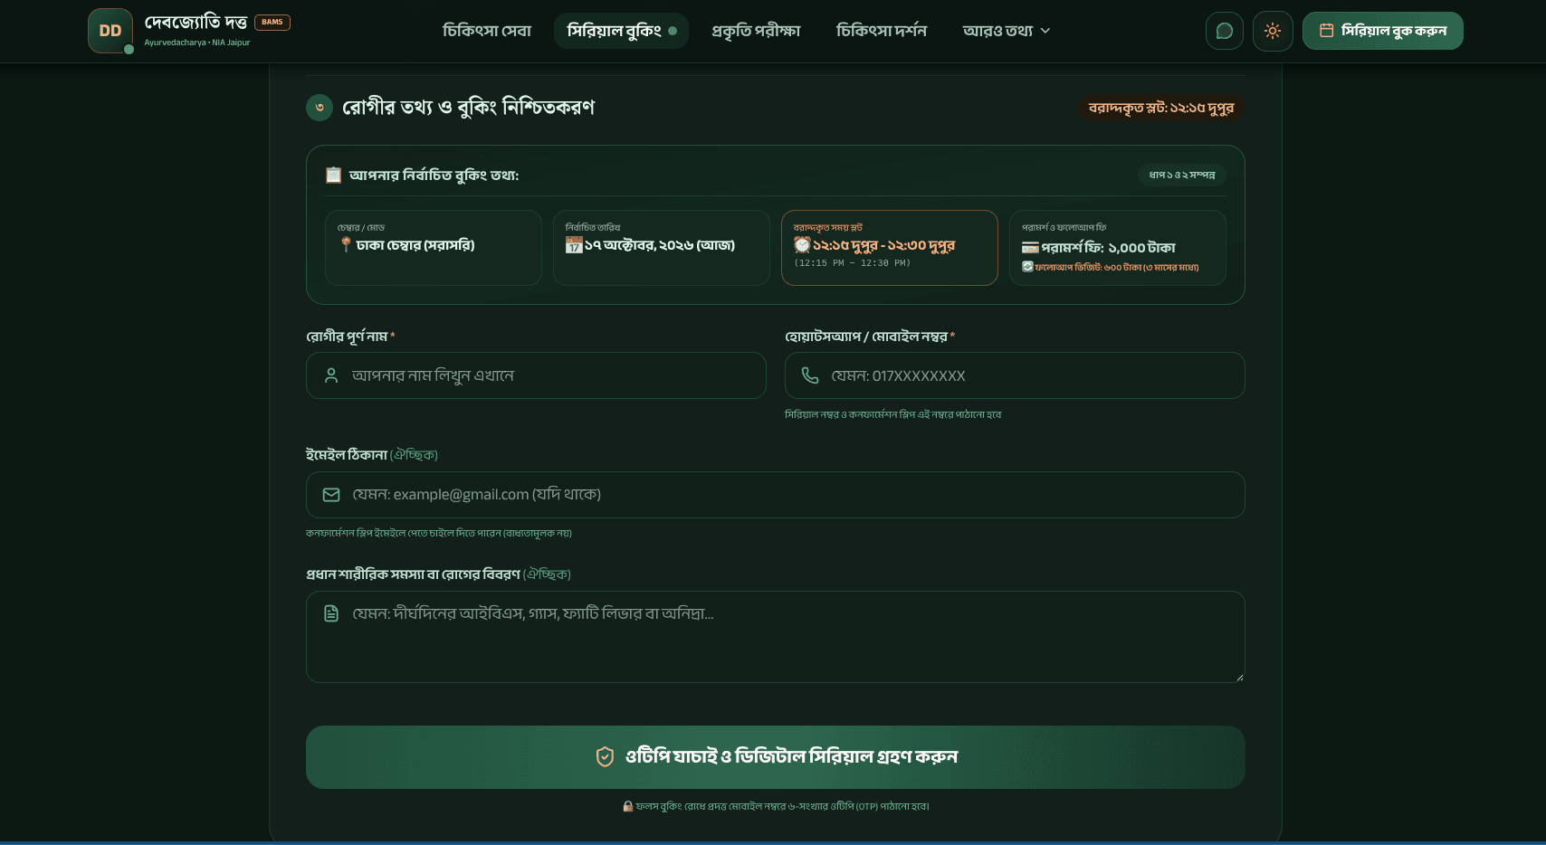Click the ধাপ ১ ও ২ সম্পন্ন badge
This screenshot has width=1546, height=845.
(1182, 175)
